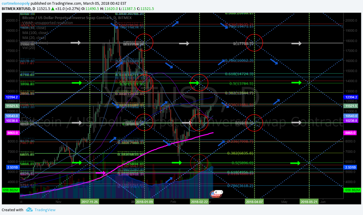Click the 0.5(13784.5) Fibonacci label
The height and width of the screenshot is (215, 363).
coord(241,83)
